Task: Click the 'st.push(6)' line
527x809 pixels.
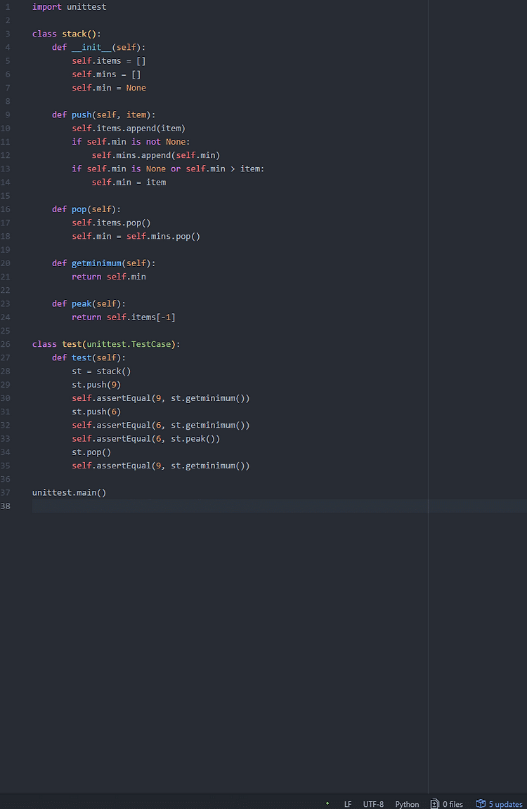Action: (x=96, y=412)
